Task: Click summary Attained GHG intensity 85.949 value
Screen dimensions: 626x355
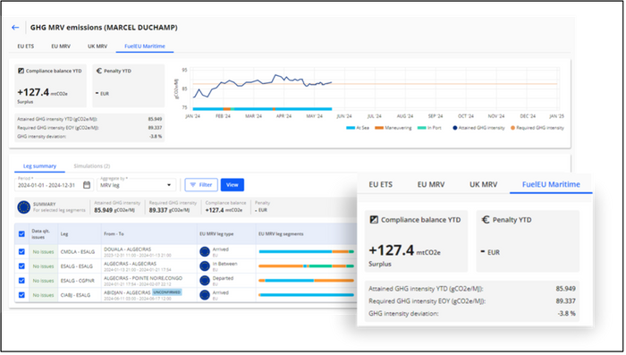Action: (104, 210)
